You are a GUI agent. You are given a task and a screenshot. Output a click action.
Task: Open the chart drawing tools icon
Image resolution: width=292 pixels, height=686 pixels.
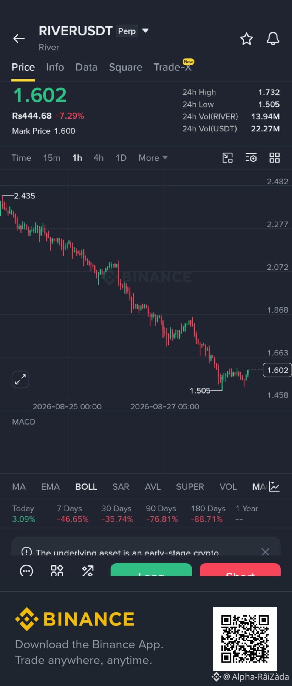click(x=227, y=158)
